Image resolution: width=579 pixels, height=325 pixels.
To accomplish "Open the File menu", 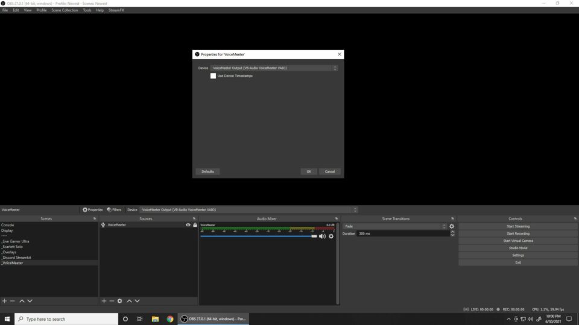I will [5, 10].
